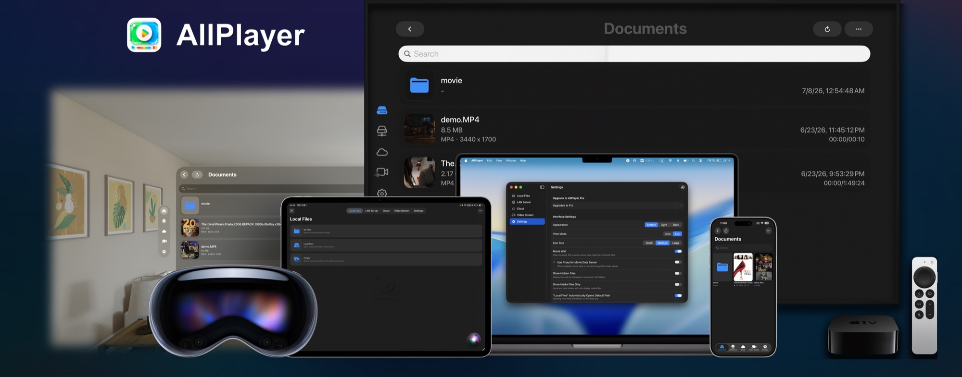
Task: Select Video Stream in Mac sidebar
Action: [527, 215]
